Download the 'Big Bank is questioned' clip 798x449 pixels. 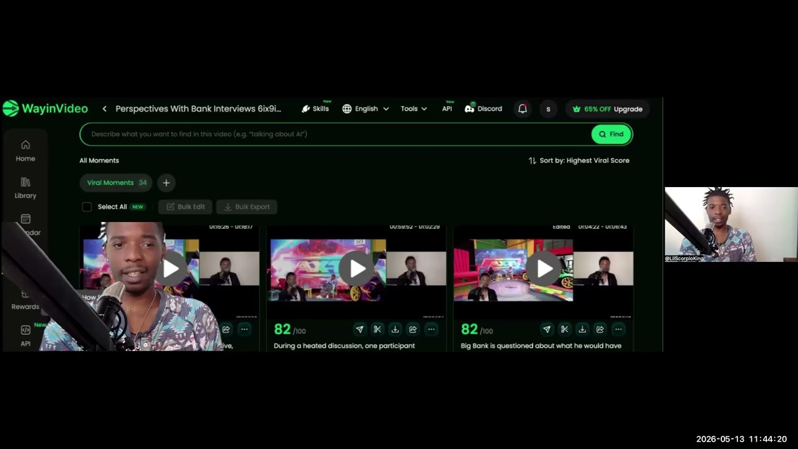pos(582,329)
